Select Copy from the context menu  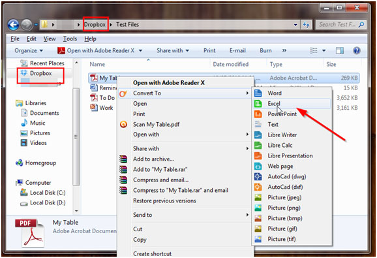coord(140,240)
